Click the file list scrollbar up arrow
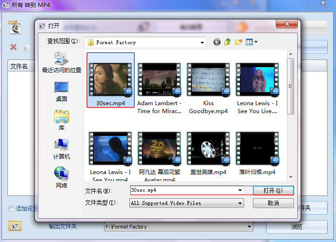 [291, 54]
